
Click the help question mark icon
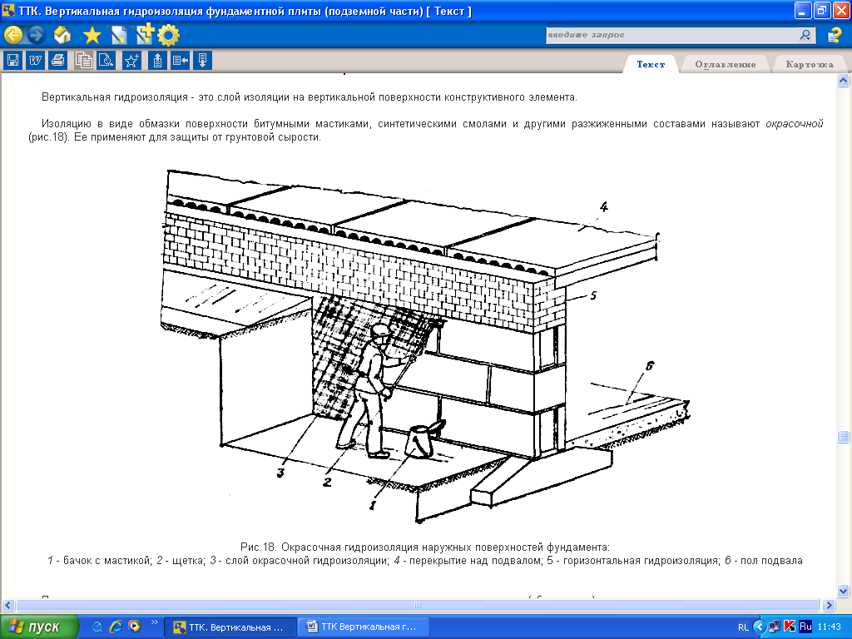click(835, 35)
